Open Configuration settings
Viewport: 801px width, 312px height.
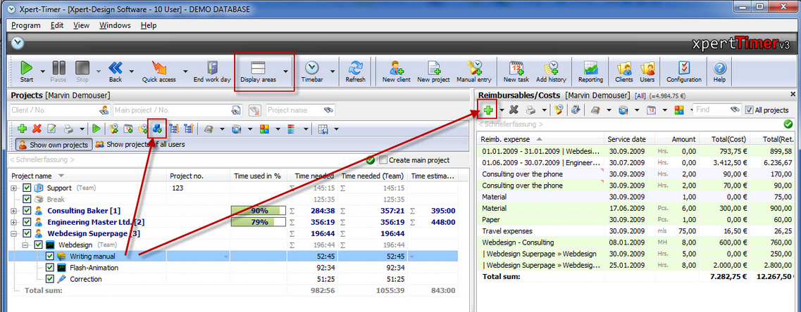click(x=683, y=72)
